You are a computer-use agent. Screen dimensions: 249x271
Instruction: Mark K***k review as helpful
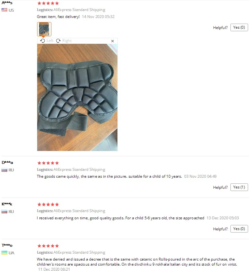pyautogui.click(x=239, y=229)
